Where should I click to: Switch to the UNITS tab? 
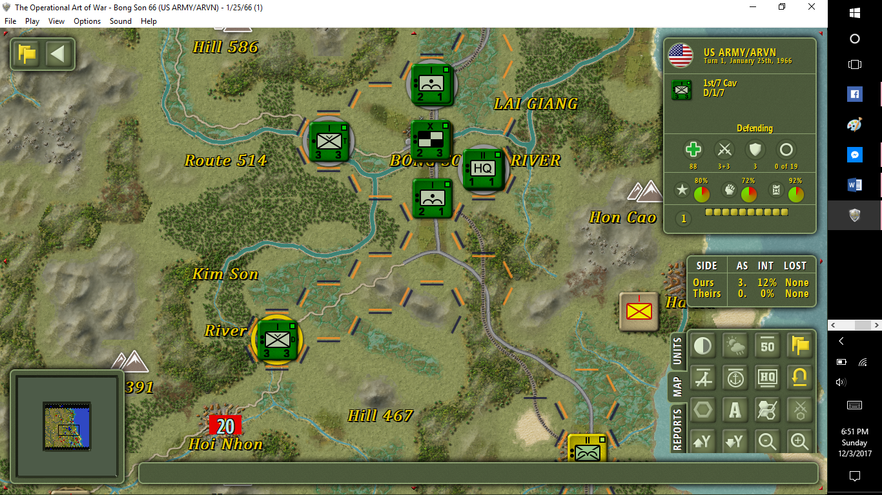pos(677,350)
